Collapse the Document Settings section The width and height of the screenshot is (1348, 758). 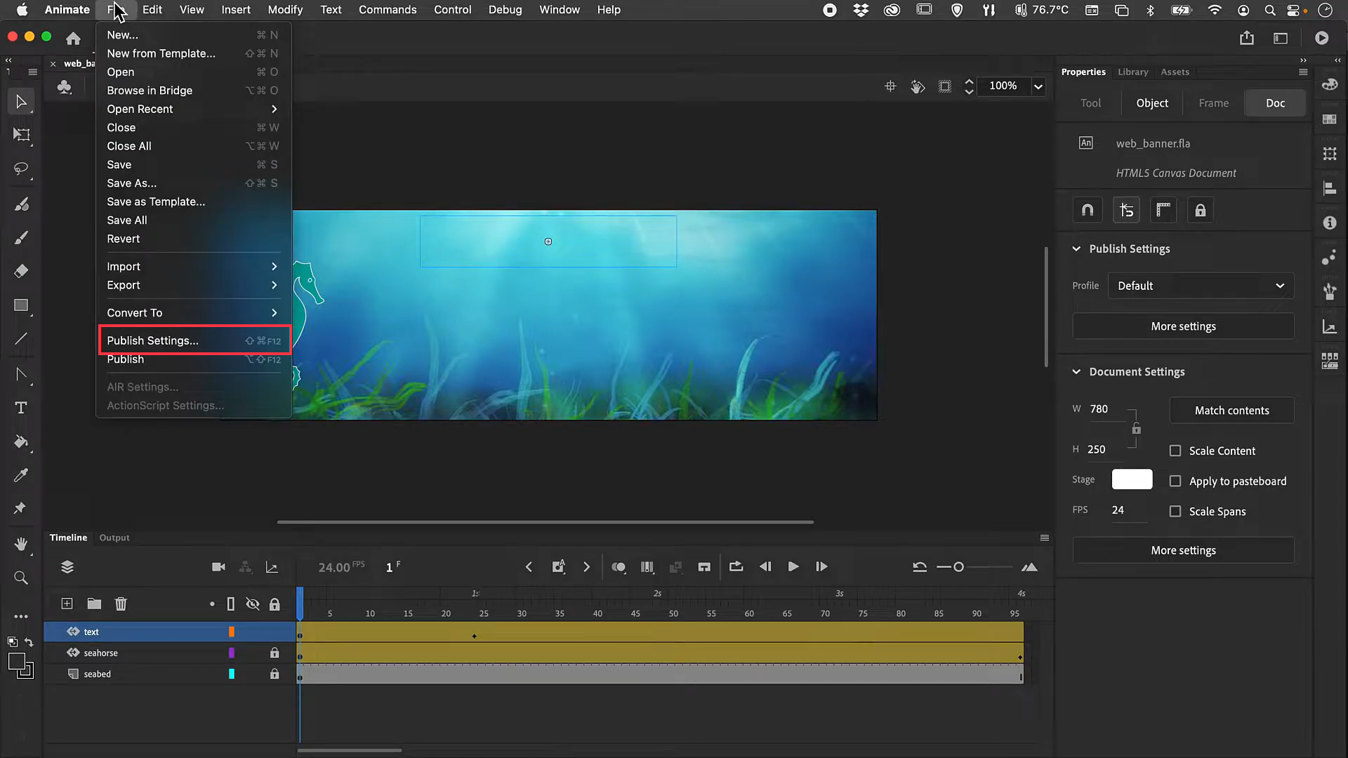pyautogui.click(x=1076, y=371)
